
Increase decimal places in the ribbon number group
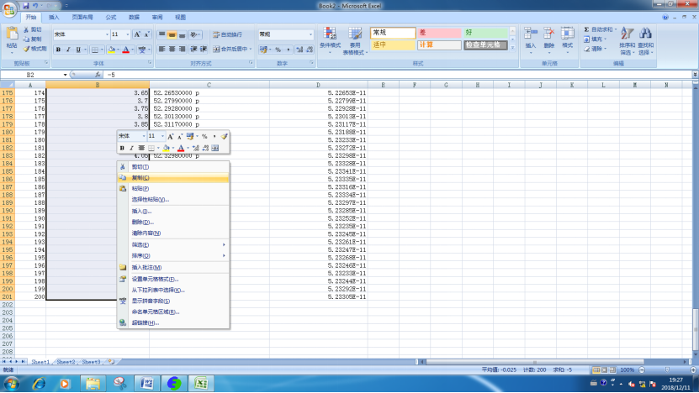pyautogui.click(x=299, y=50)
